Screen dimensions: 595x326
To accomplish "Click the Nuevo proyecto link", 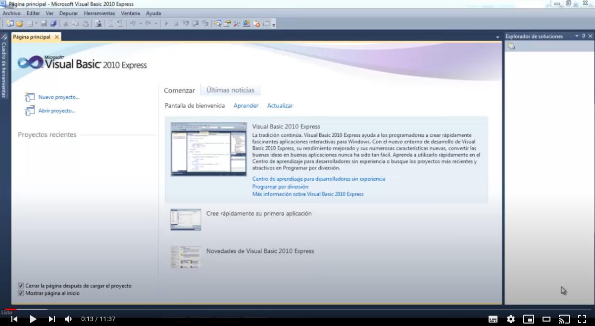I will (x=58, y=97).
